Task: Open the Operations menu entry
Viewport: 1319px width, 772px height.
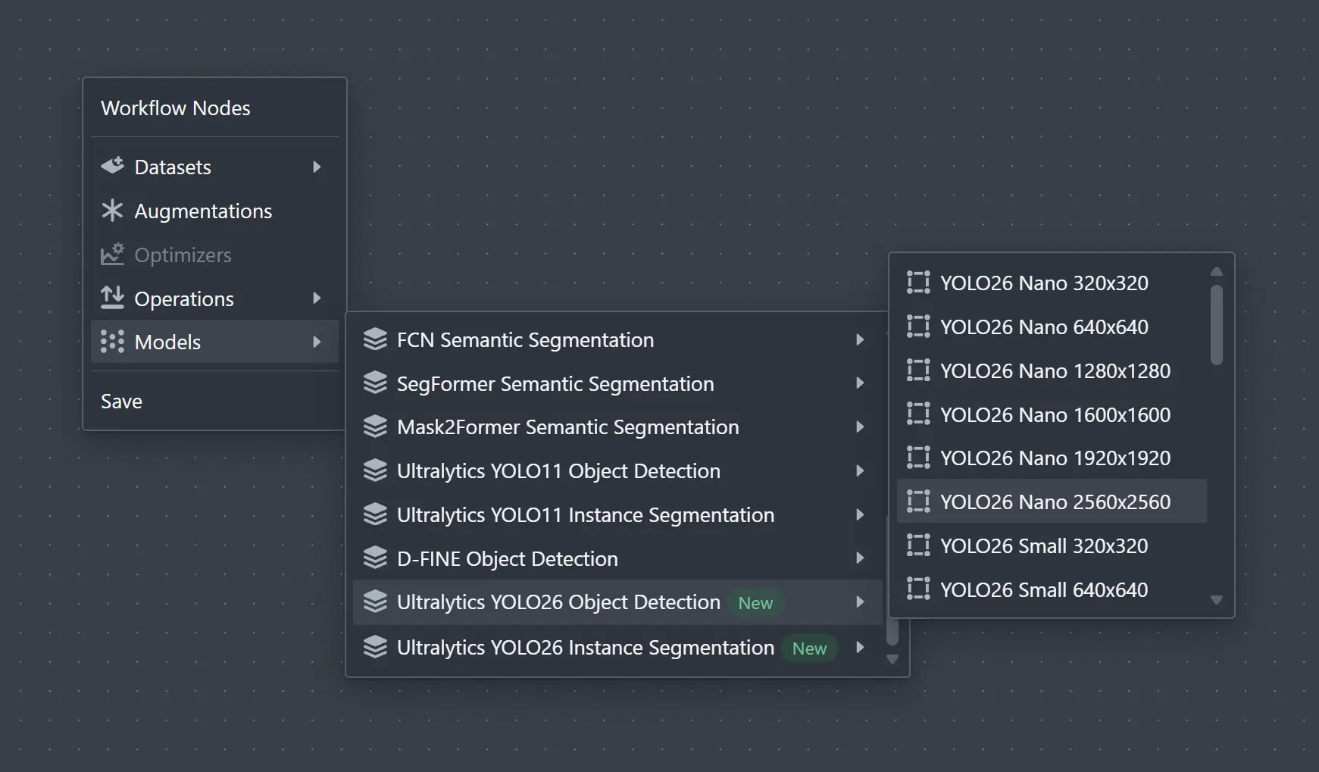Action: [214, 298]
